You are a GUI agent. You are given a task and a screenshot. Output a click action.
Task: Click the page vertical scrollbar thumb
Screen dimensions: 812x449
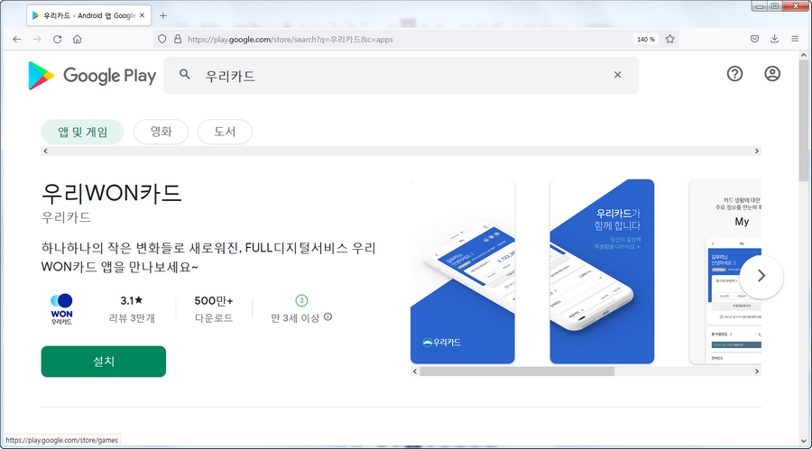pyautogui.click(x=804, y=122)
